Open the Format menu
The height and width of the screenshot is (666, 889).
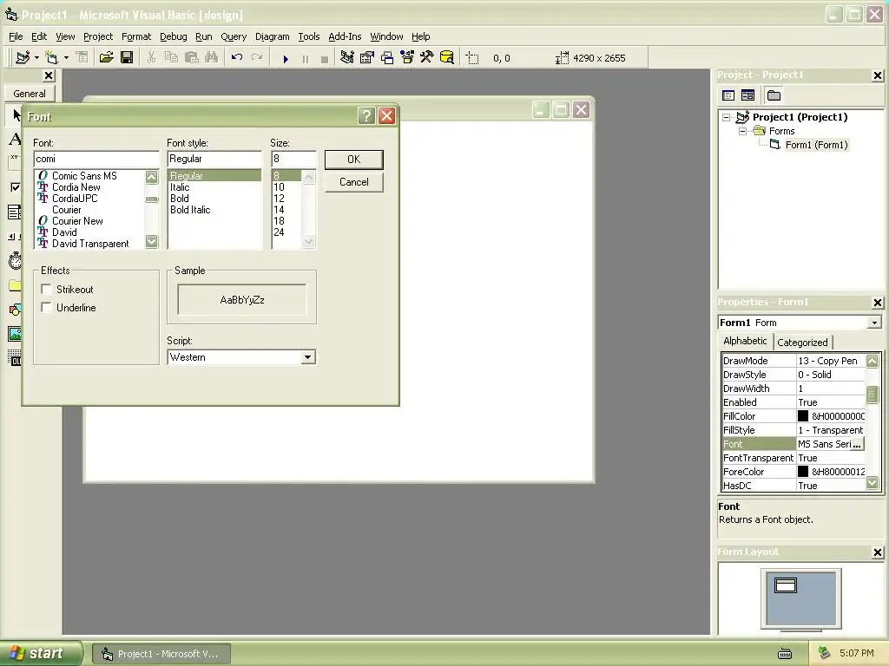[x=136, y=36]
